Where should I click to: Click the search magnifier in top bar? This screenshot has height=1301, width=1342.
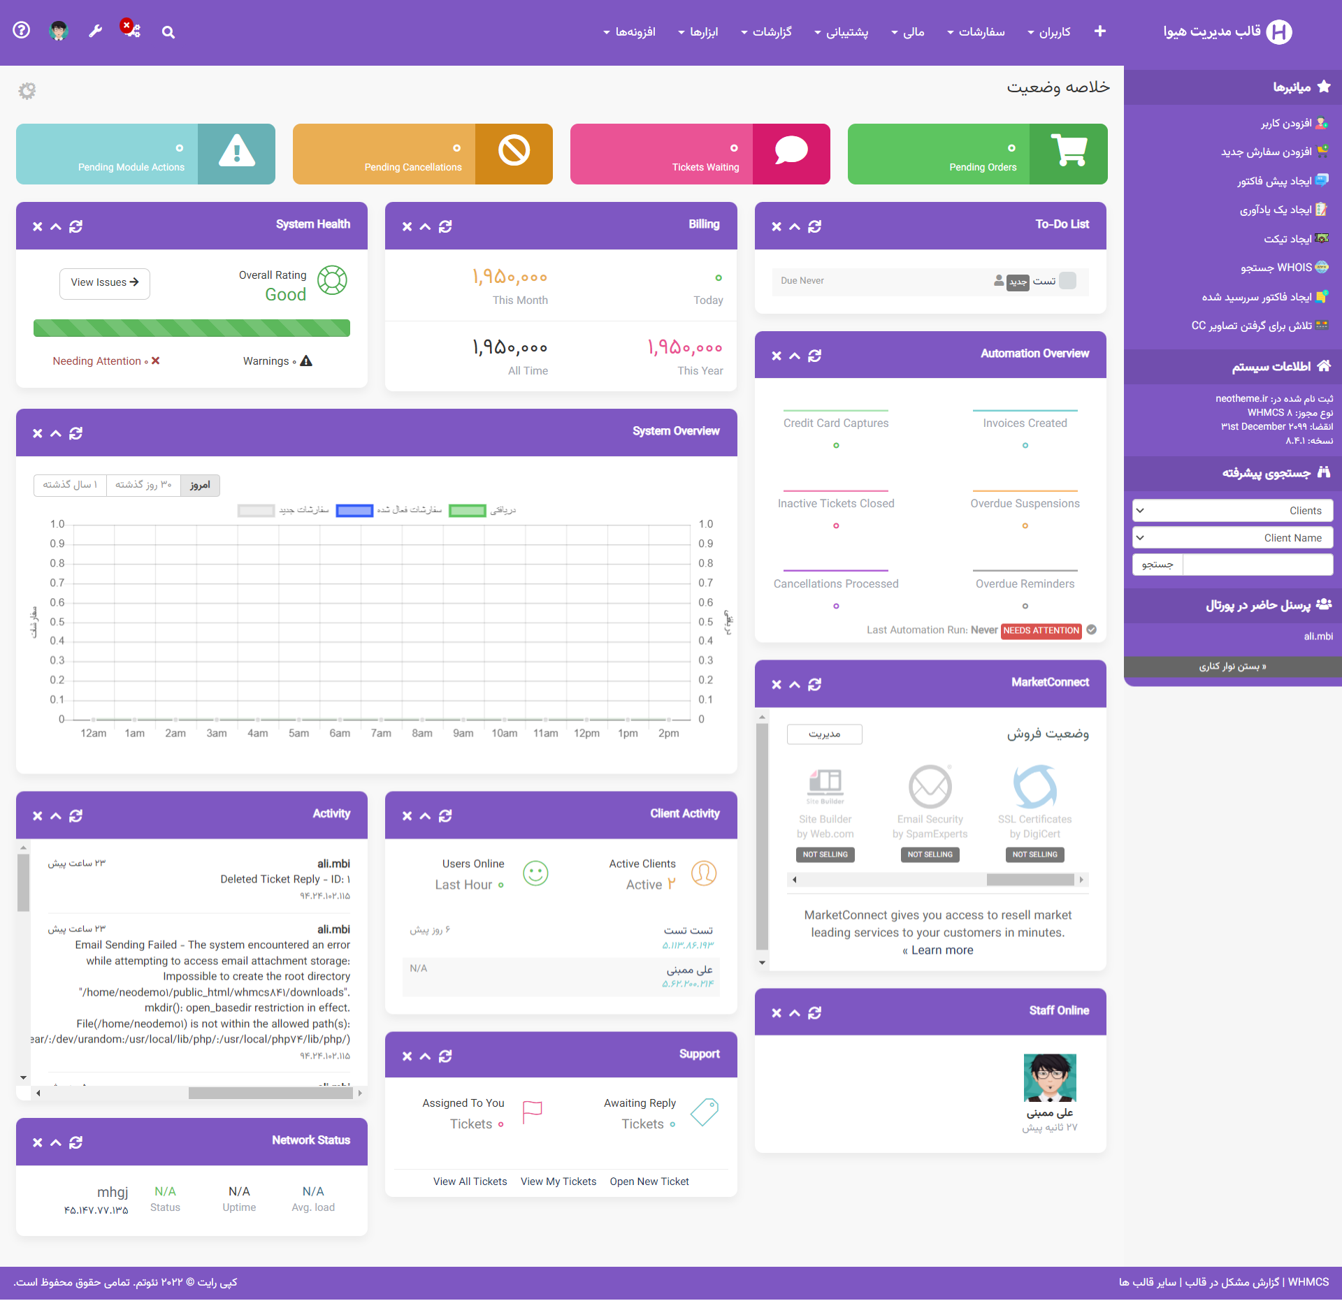(168, 32)
